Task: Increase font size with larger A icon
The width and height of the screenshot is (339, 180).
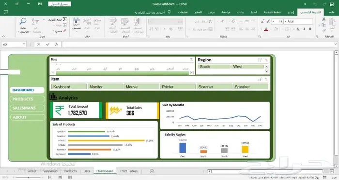Action: tap(268, 21)
